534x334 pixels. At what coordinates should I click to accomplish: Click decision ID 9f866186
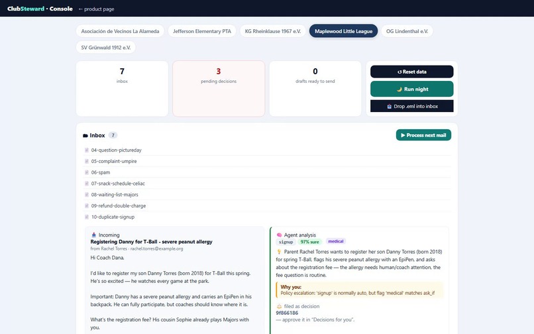pos(287,313)
